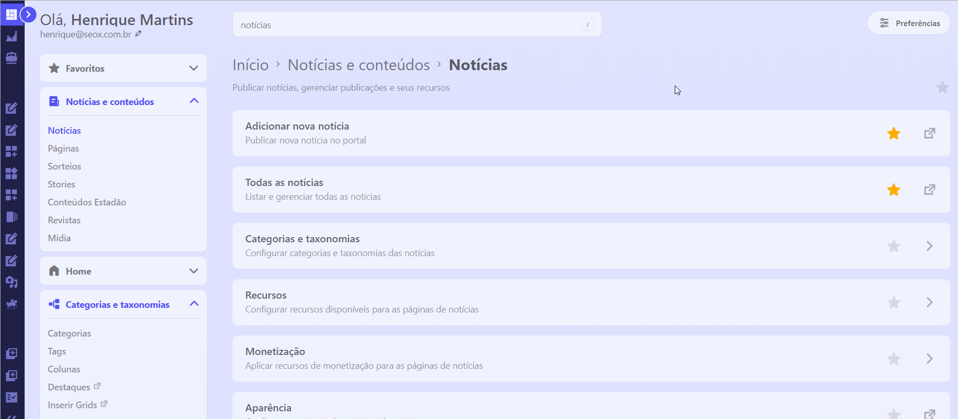958x419 pixels.
Task: Unfavorite Adicionar nova notícia star
Action: [x=893, y=133]
